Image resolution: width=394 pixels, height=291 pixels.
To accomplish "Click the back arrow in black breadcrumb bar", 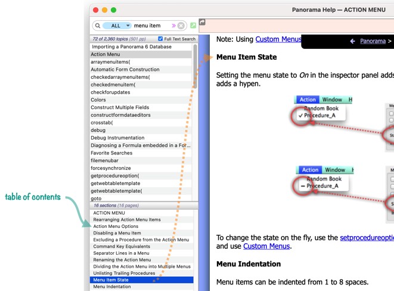I will [352, 41].
